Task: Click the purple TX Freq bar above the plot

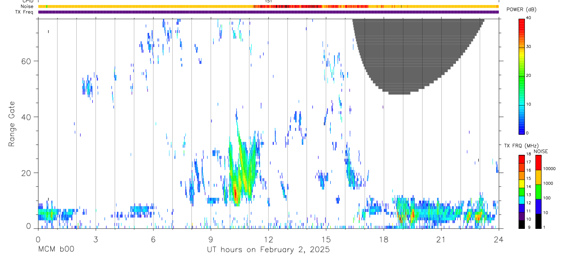Action: pyautogui.click(x=268, y=12)
